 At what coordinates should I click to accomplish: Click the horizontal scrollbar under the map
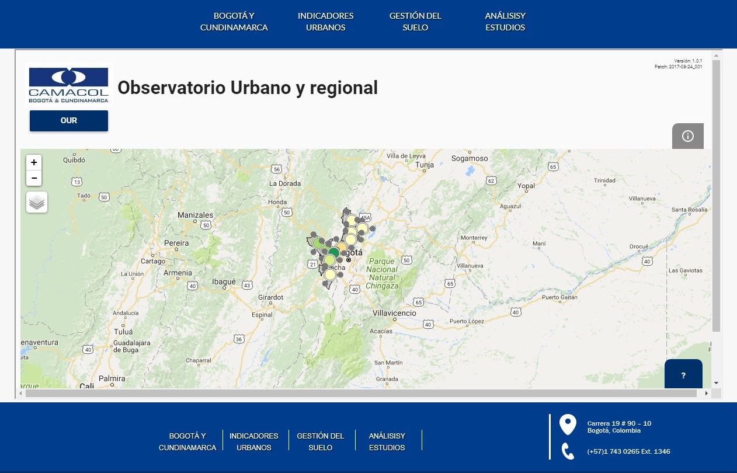tap(361, 394)
